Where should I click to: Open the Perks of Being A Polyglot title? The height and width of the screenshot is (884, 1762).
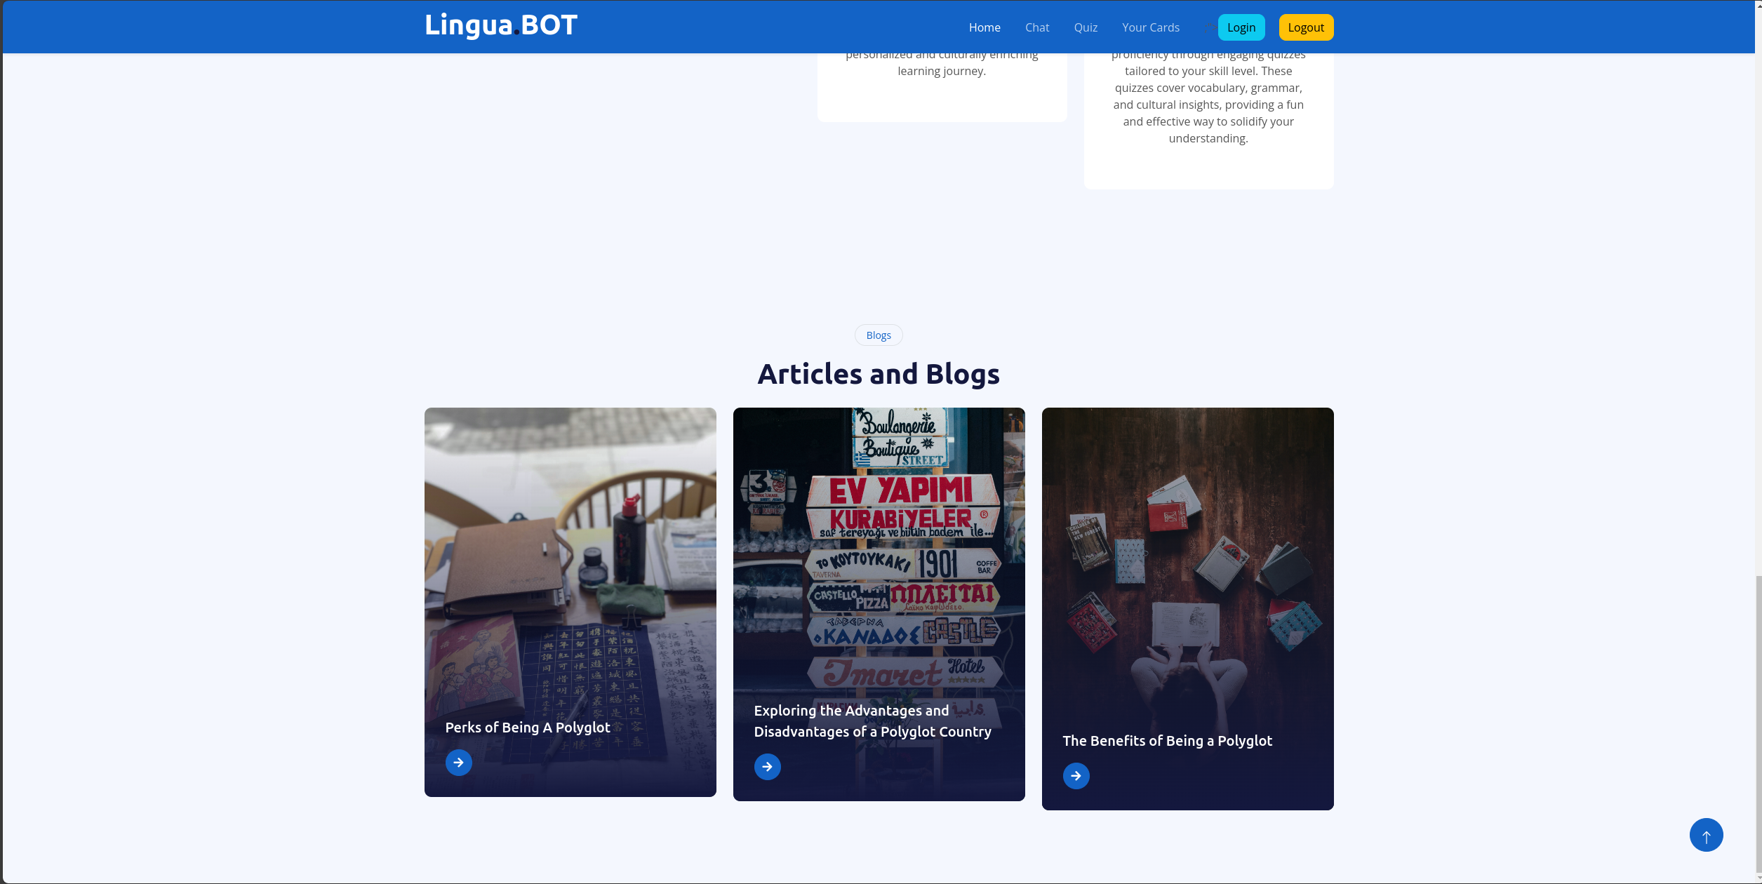pyautogui.click(x=527, y=728)
